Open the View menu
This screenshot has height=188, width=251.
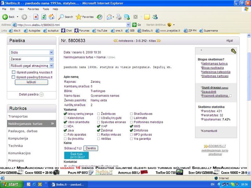(21, 9)
